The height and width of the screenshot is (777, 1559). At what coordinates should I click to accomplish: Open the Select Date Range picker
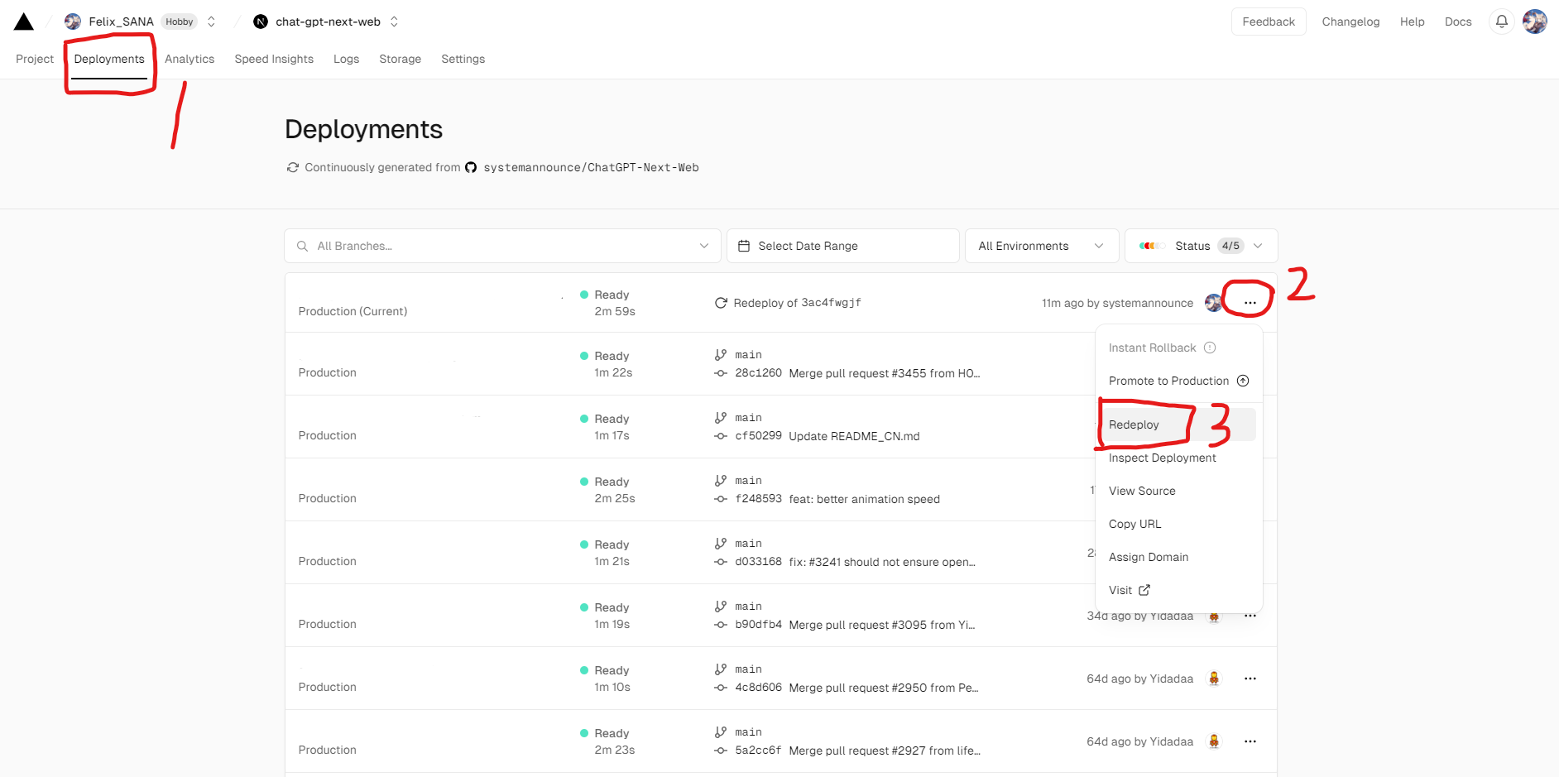tap(842, 246)
